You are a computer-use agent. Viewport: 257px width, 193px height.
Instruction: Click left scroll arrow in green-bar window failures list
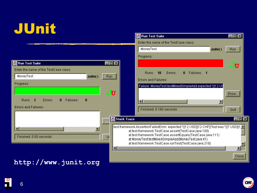tap(17, 129)
